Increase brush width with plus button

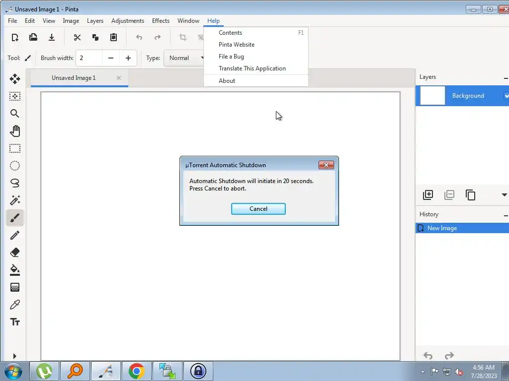128,58
